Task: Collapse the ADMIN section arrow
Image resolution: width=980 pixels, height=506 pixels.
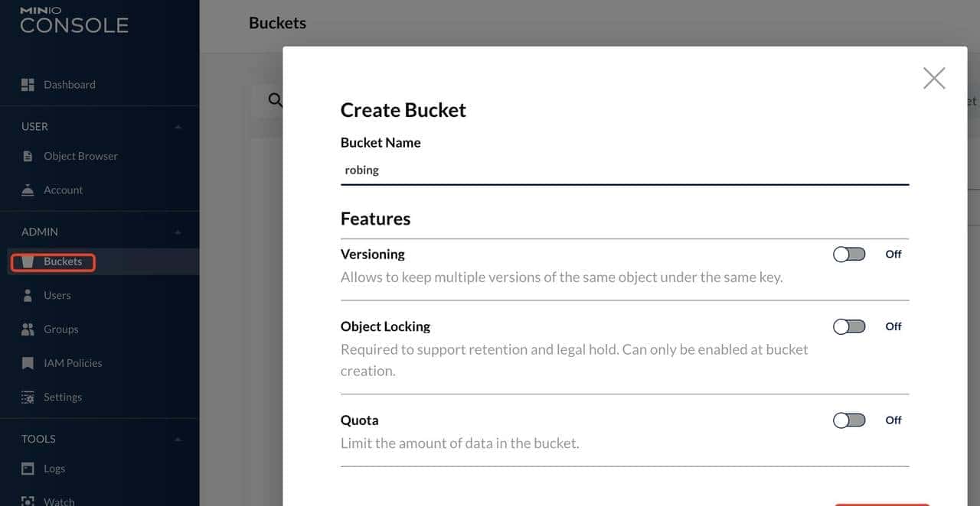Action: coord(178,232)
